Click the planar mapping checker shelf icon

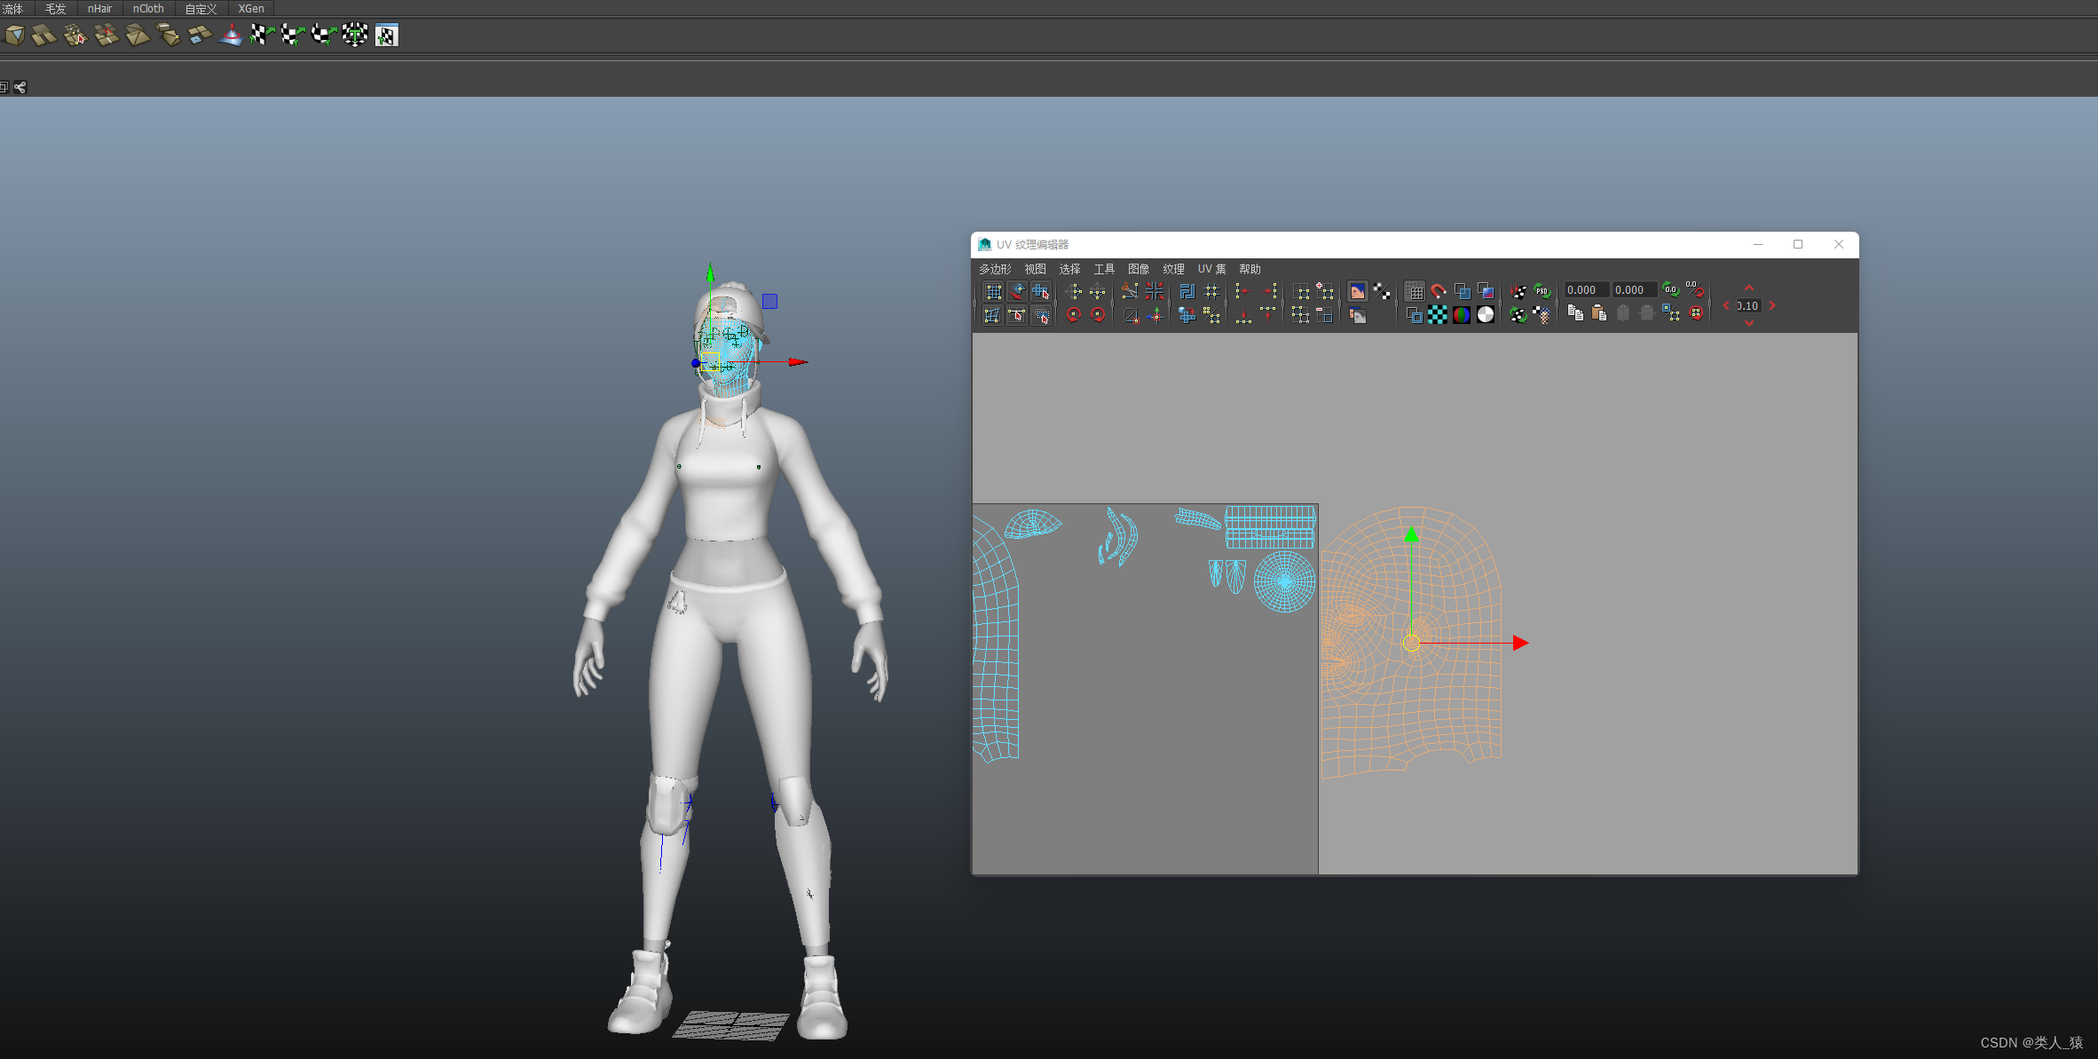[261, 36]
